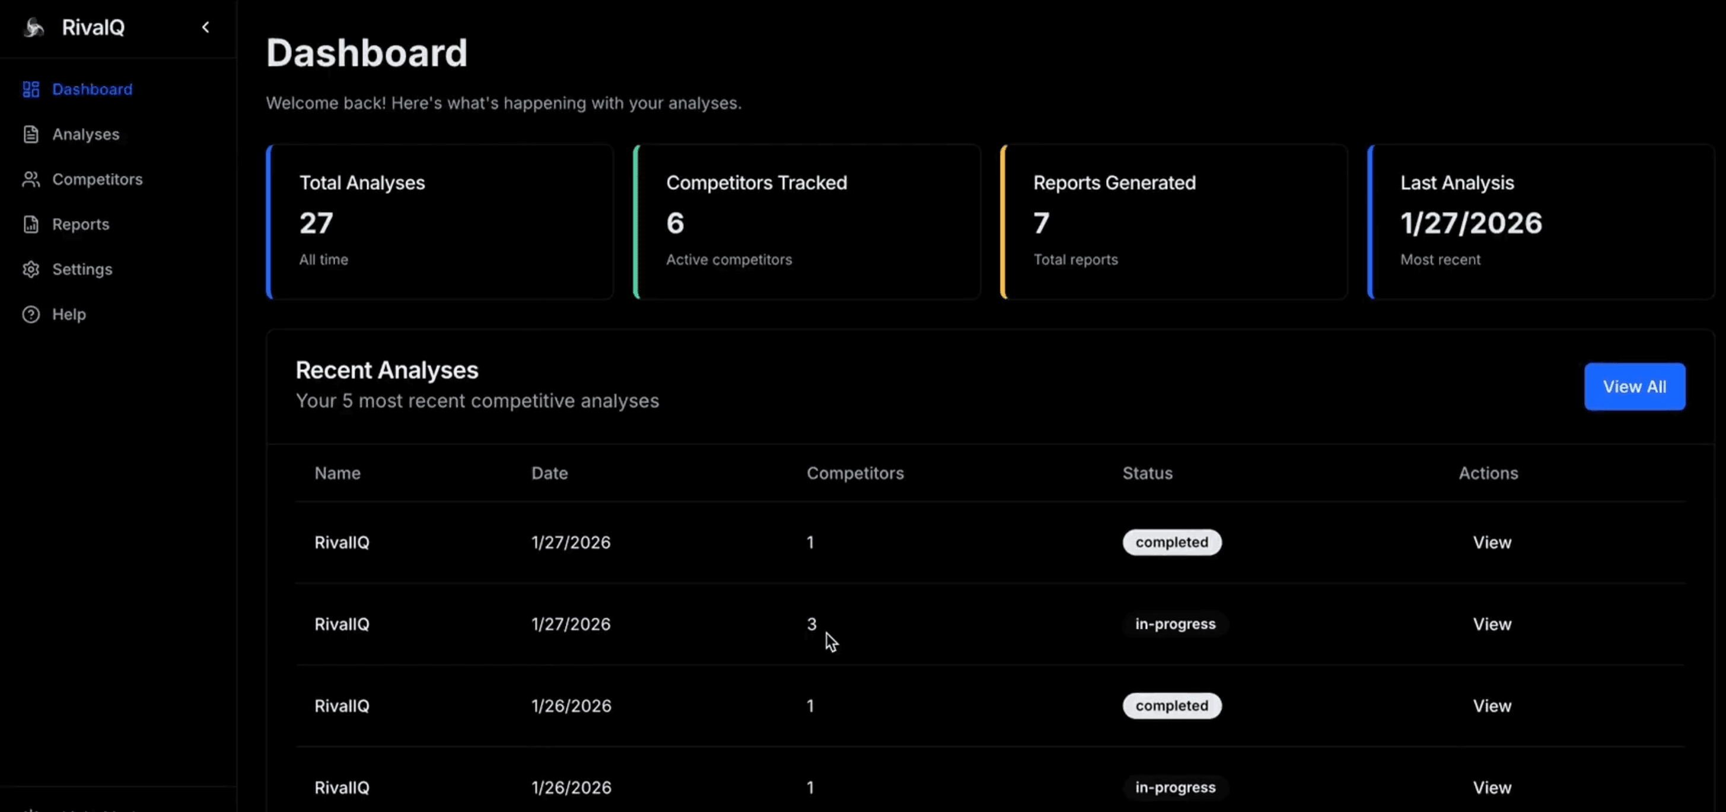1726x812 pixels.
Task: Click the completed status badge
Action: 1171,542
